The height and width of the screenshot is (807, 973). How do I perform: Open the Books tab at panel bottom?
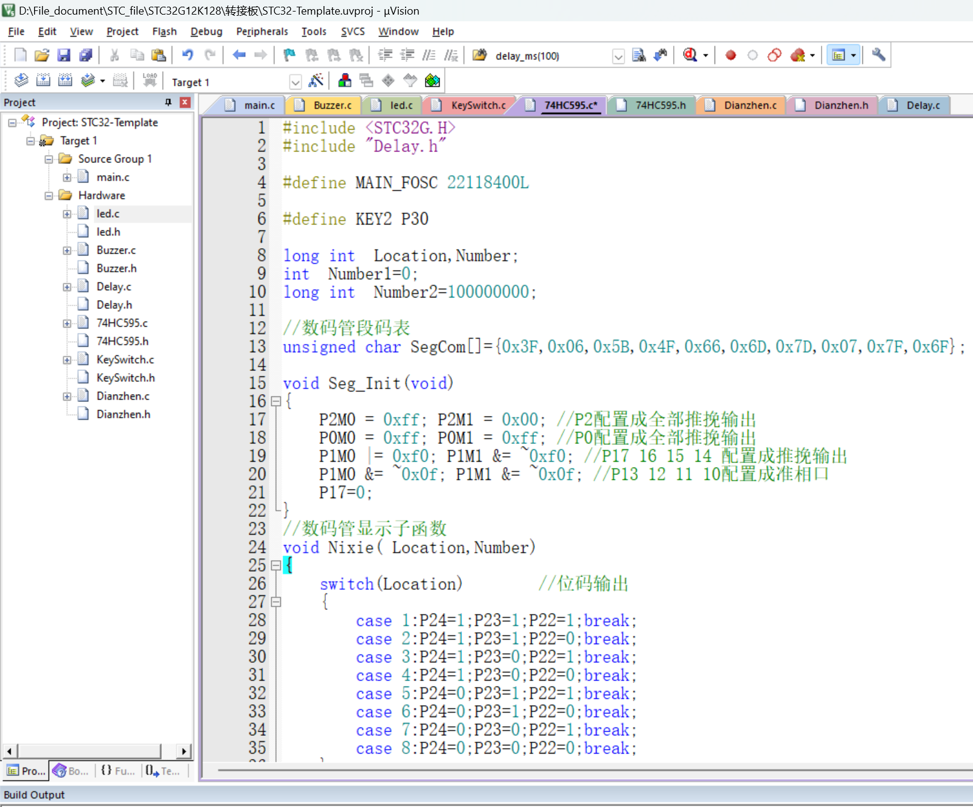[x=71, y=771]
